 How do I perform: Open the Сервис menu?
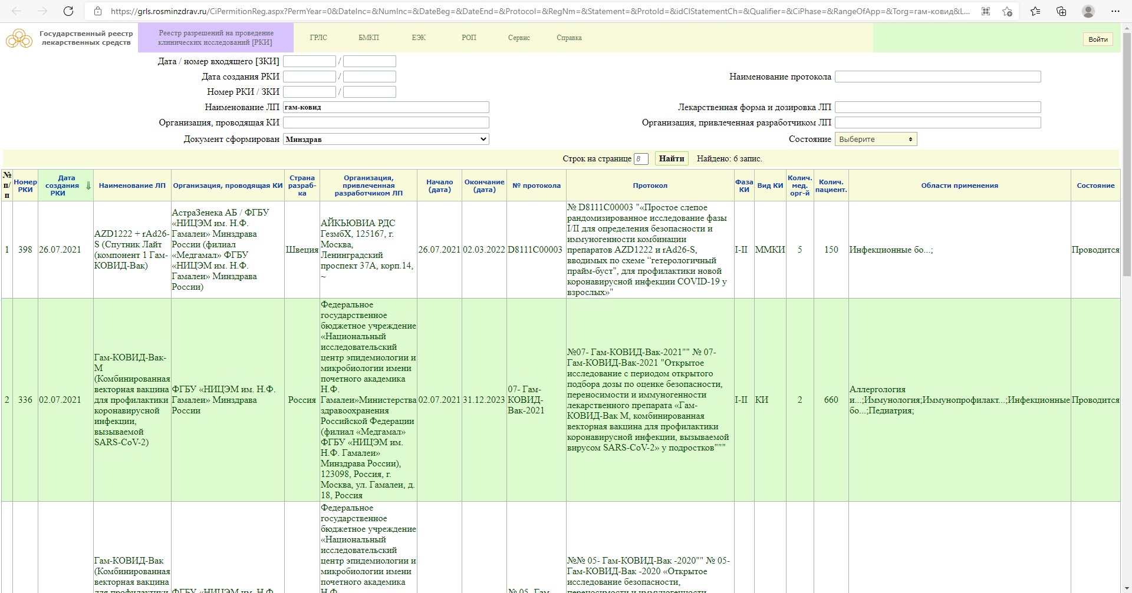[x=519, y=38]
